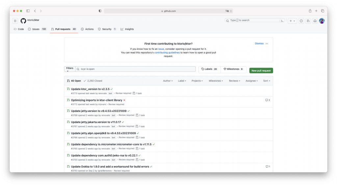Go back with Safari back arrow
This screenshot has height=185, width=337.
[35, 11]
